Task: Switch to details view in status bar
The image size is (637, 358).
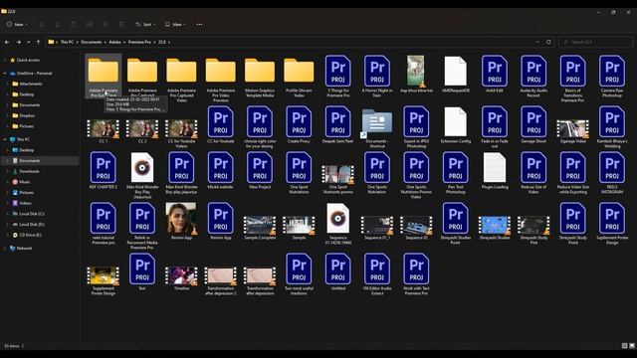Action: [624, 346]
